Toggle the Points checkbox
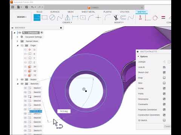 tap(164, 94)
